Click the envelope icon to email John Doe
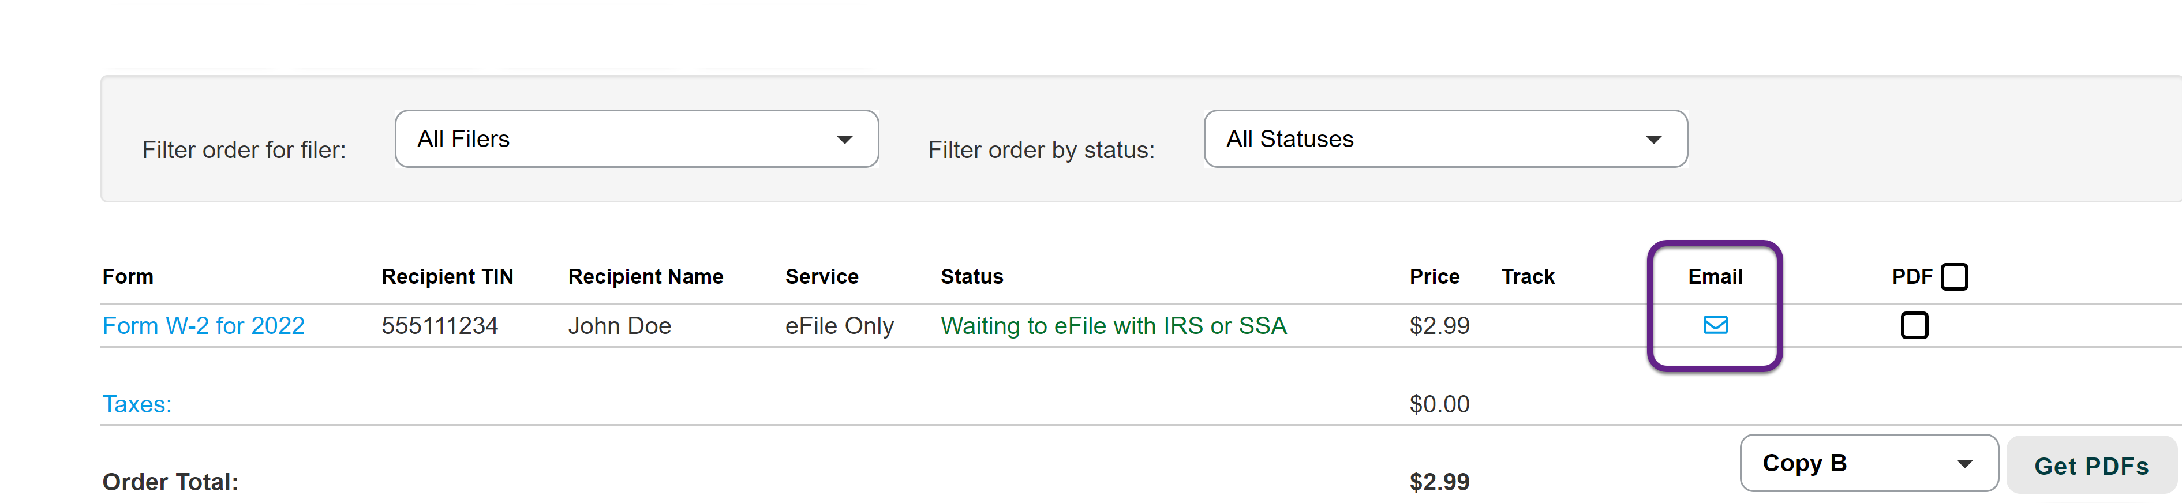2182x503 pixels. click(x=1715, y=325)
